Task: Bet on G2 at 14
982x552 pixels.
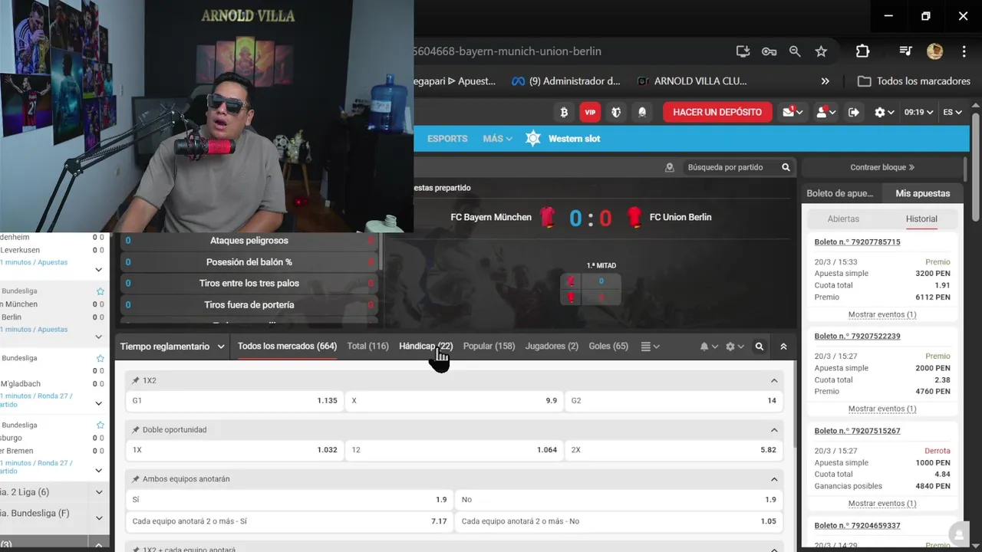Action: (x=674, y=400)
